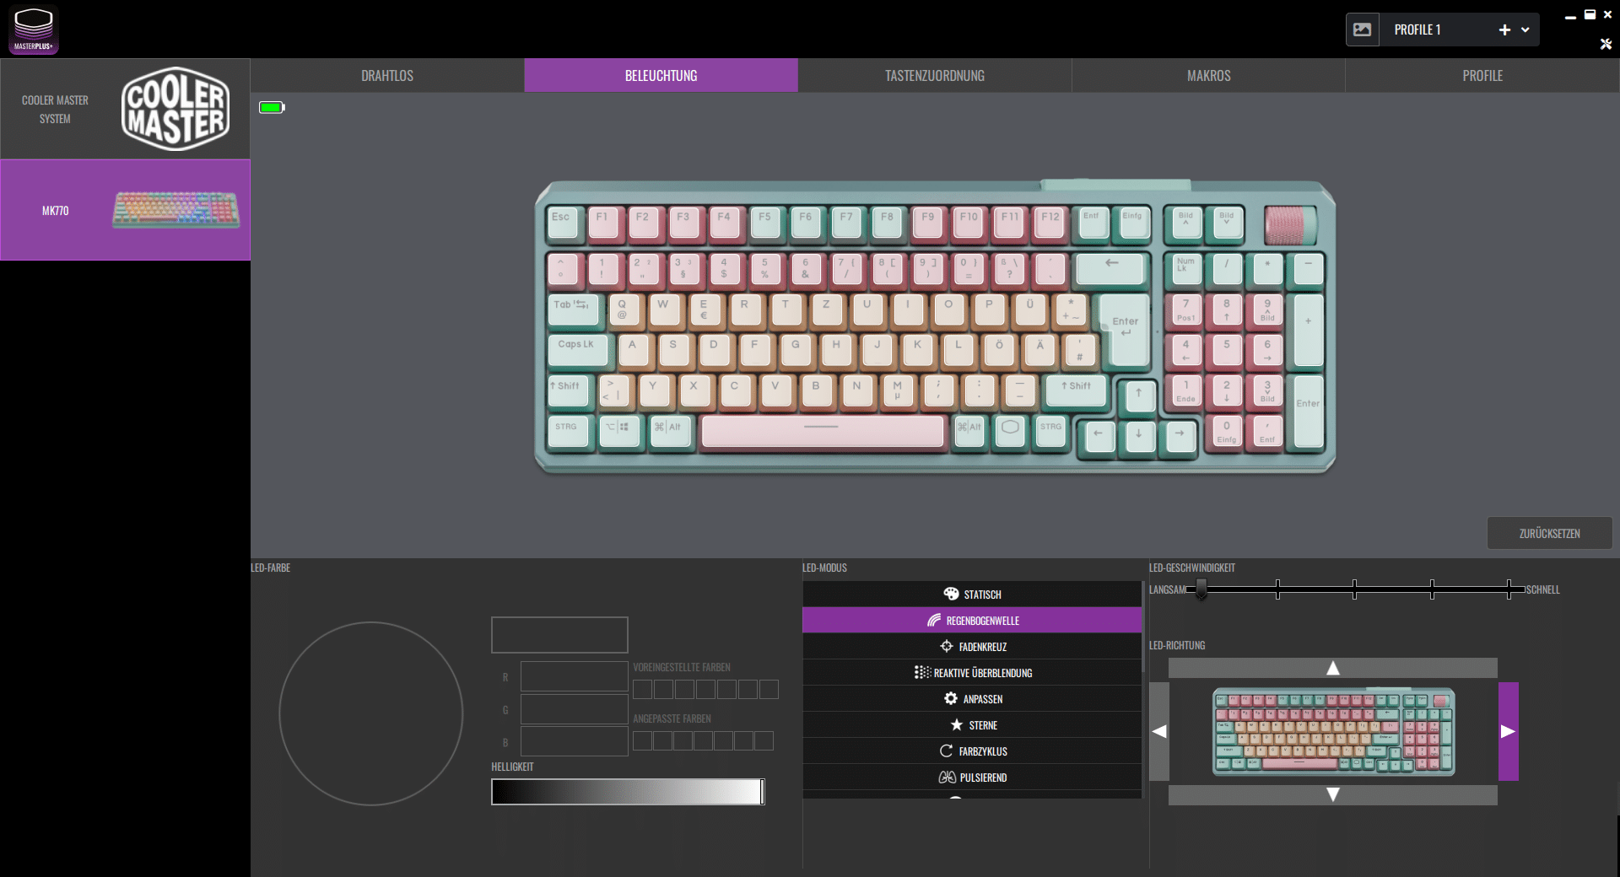Click the MasterPlus+ logo icon

pyautogui.click(x=34, y=30)
